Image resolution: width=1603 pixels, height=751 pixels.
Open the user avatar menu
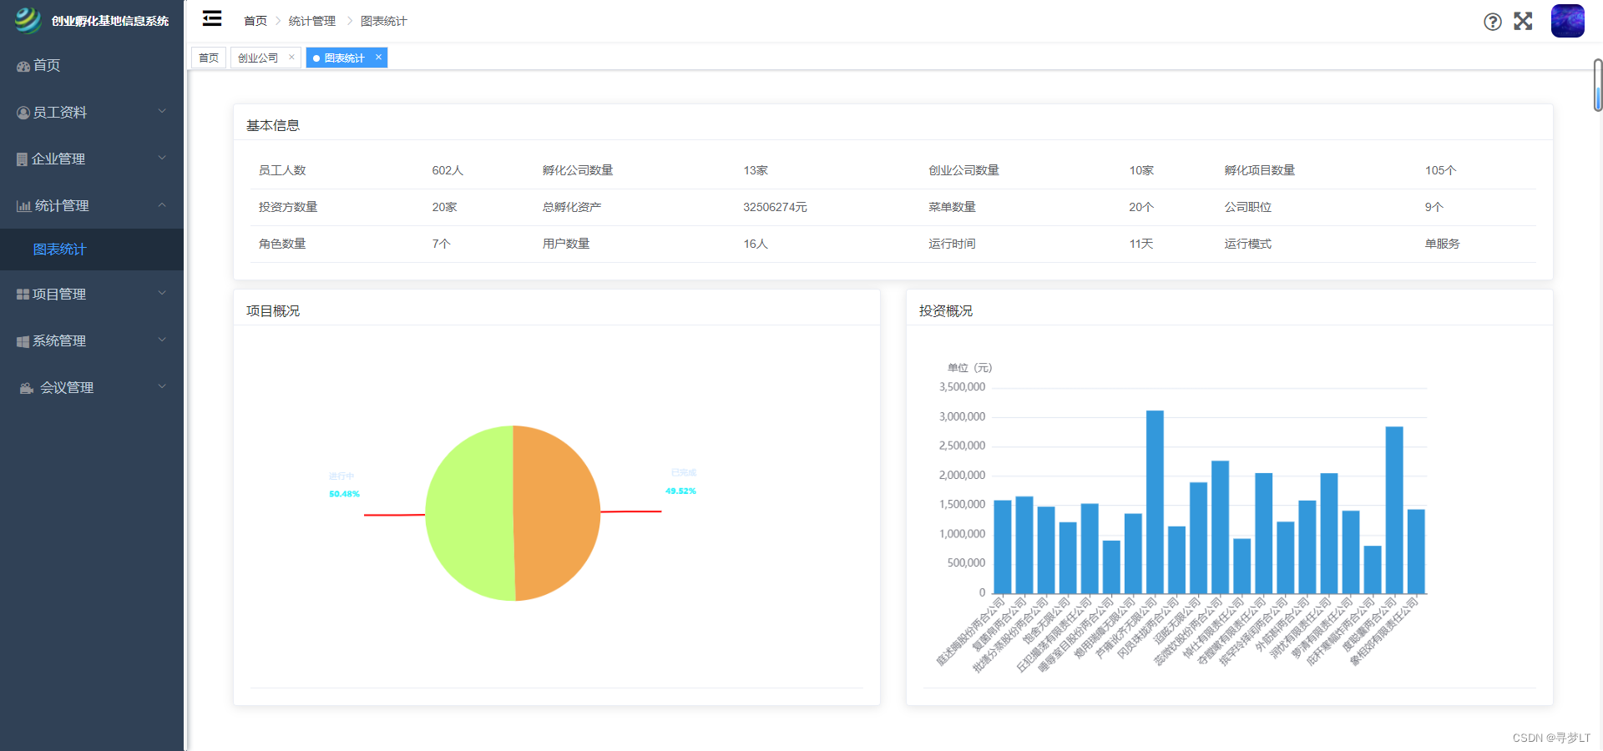pyautogui.click(x=1568, y=21)
